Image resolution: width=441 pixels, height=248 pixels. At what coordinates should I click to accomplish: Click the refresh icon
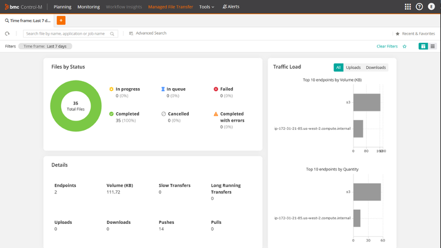7,33
